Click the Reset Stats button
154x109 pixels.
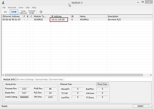pos(102,84)
